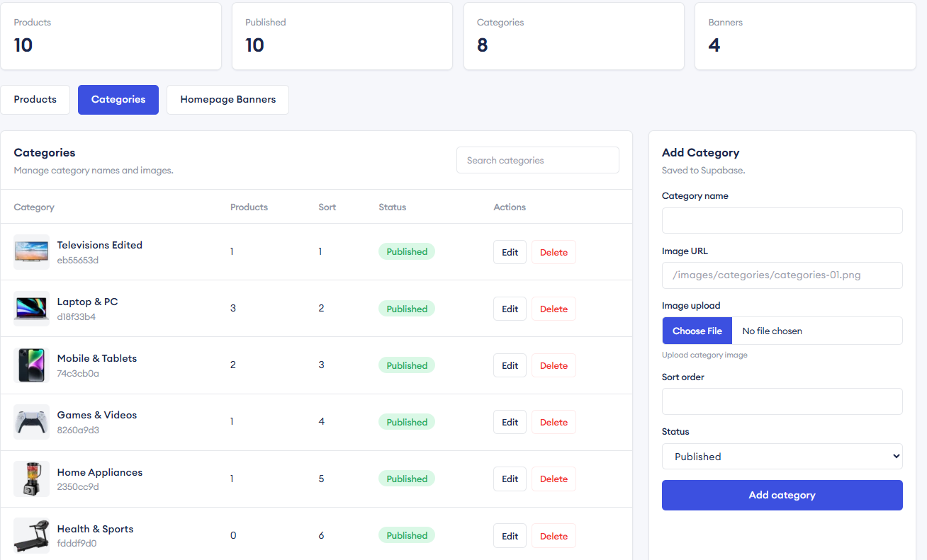Click the Manage category names and images subtitle
This screenshot has width=927, height=560.
pos(94,171)
